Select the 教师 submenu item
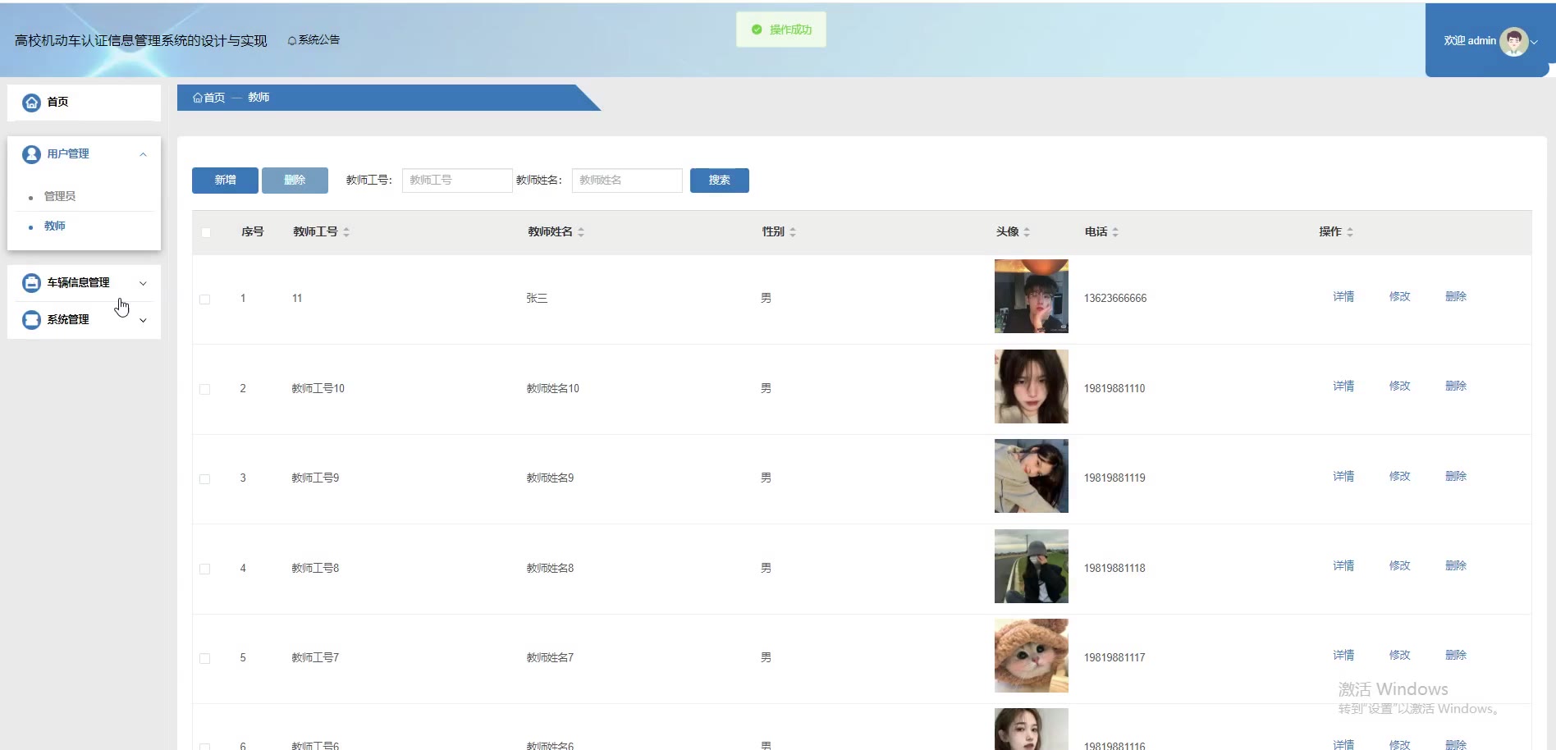 (x=55, y=226)
